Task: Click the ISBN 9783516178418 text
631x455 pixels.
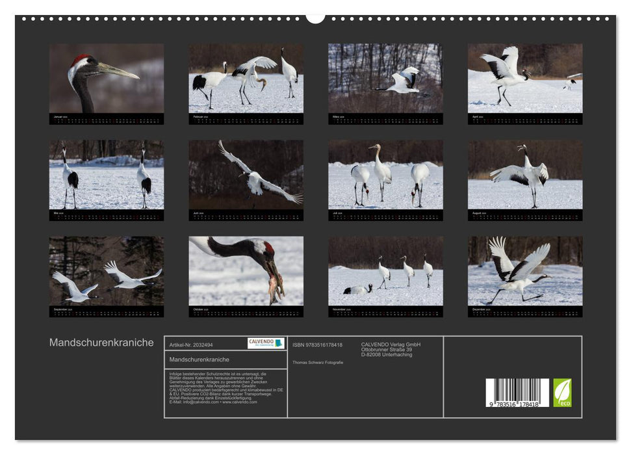Action: point(317,344)
